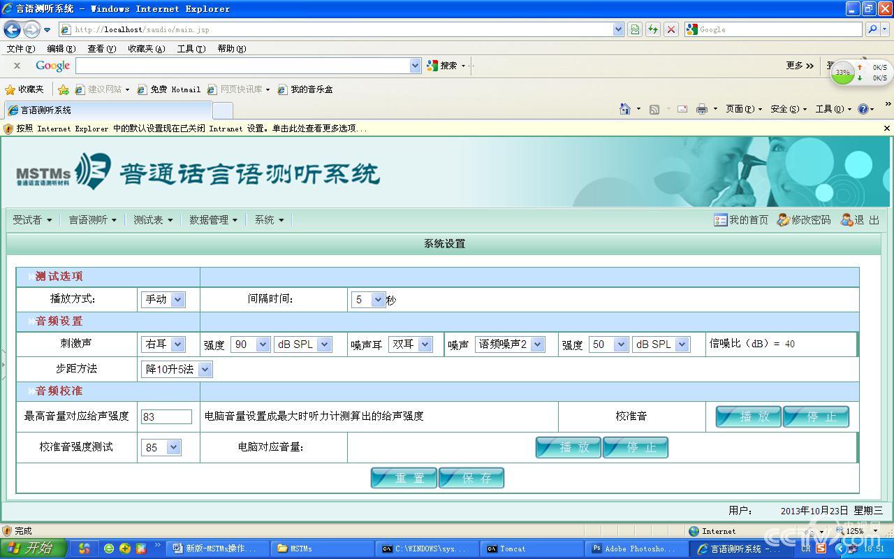
Task: Click the refresh icon beside the address bar
Action: coord(652,29)
